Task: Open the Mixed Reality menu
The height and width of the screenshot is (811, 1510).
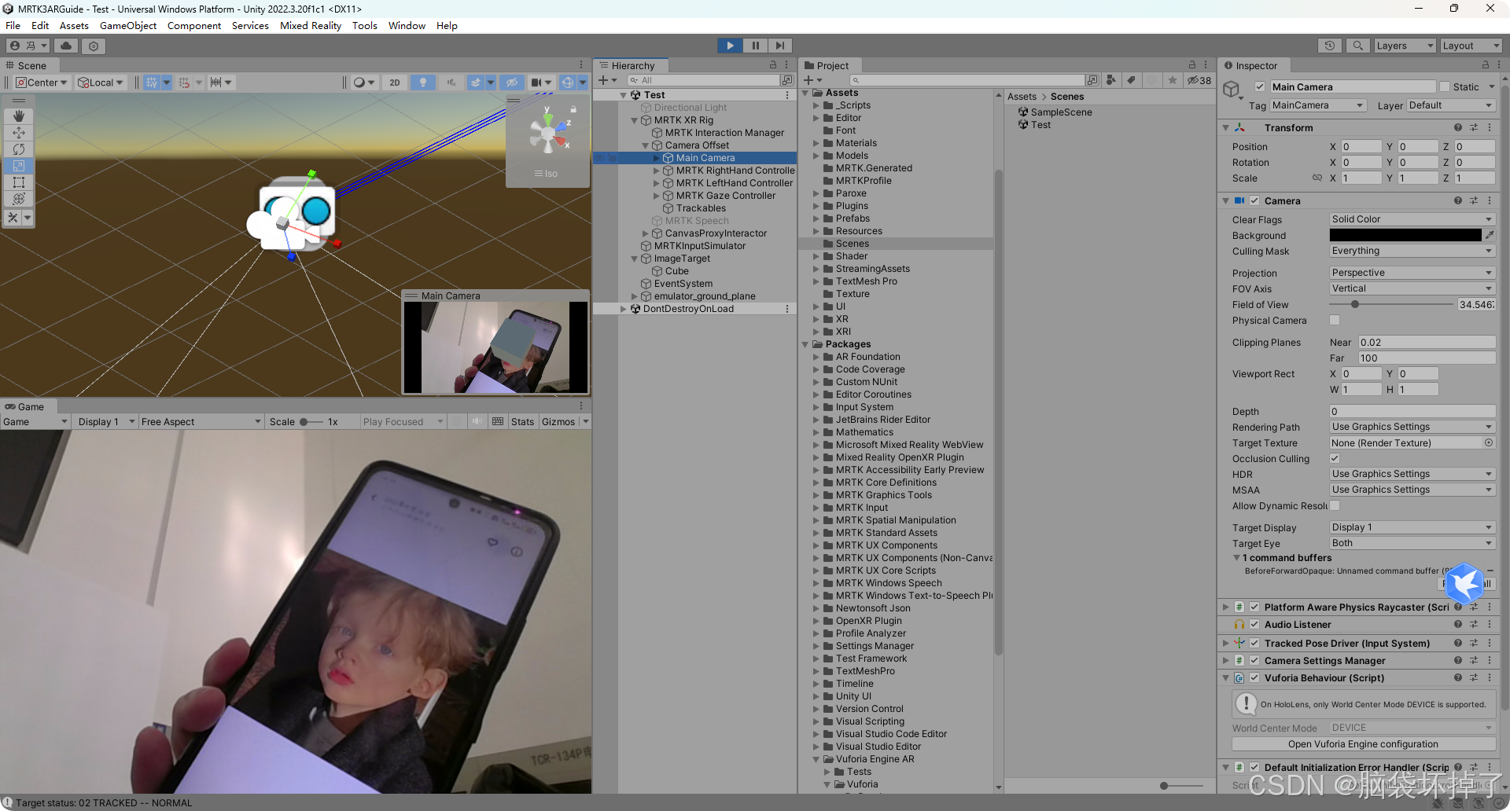Action: [x=311, y=26]
